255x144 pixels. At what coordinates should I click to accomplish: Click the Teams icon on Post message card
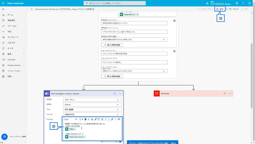click(47, 94)
